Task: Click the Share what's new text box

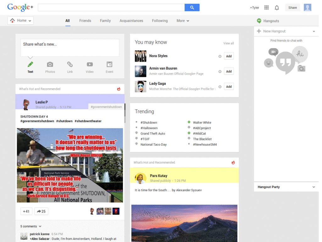Action: click(70, 48)
